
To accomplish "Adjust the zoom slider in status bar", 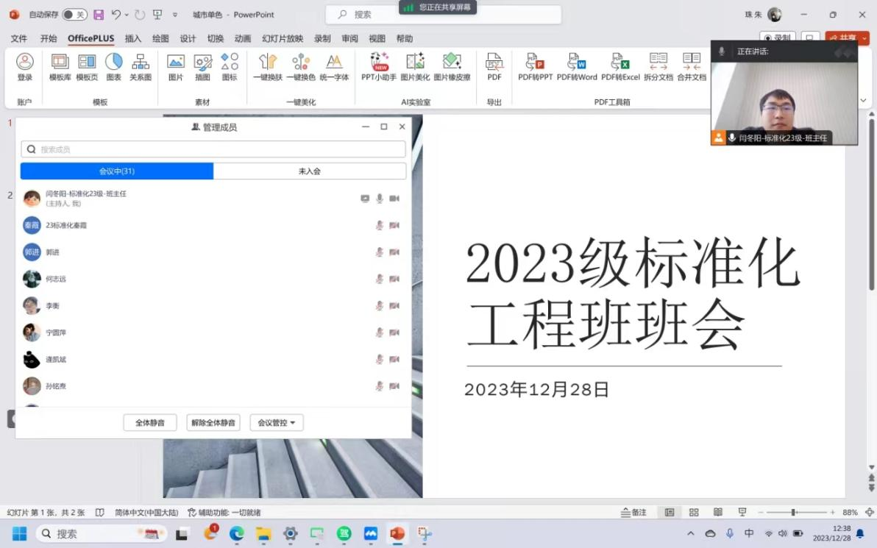I will click(x=793, y=513).
